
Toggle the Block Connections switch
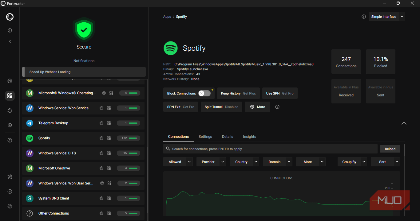click(x=204, y=93)
